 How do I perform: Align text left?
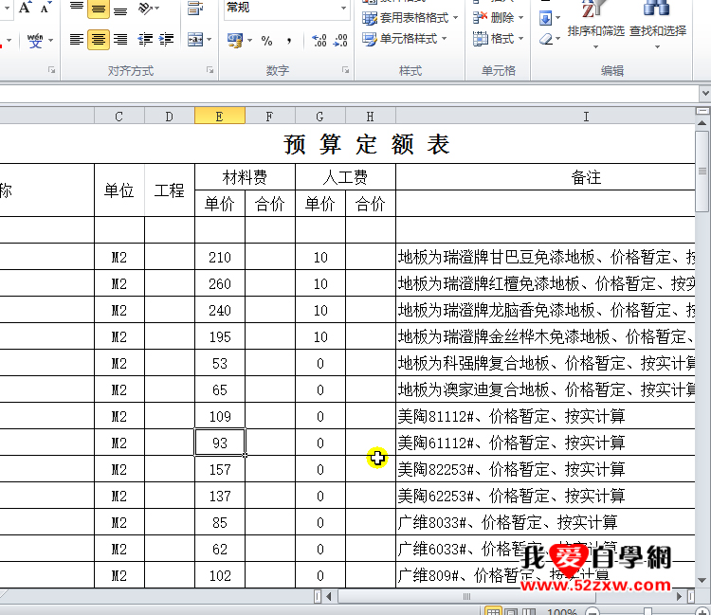click(77, 40)
